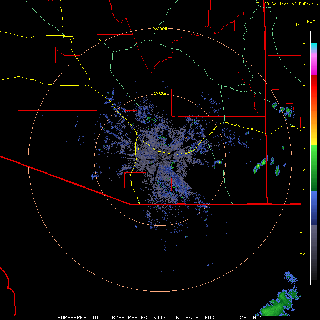Click the -10 dBZ scale label
Image resolution: width=320 pixels, height=320 pixels.
coord(304,233)
